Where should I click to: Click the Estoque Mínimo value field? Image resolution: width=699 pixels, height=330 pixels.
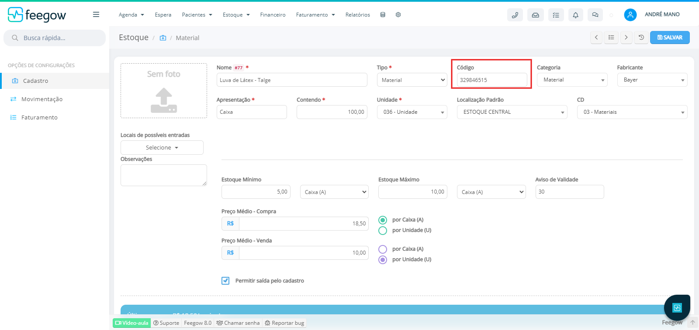pyautogui.click(x=256, y=192)
